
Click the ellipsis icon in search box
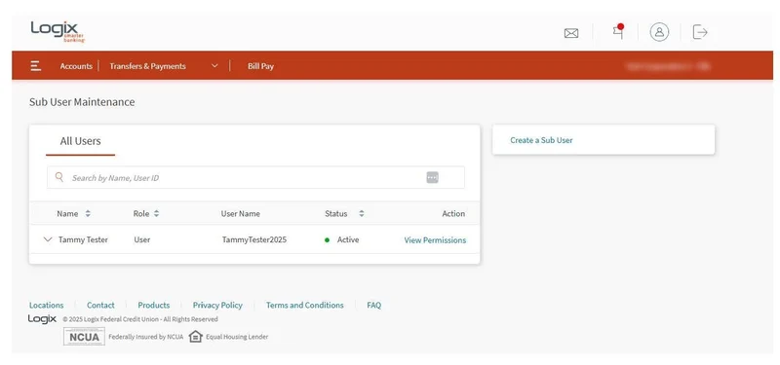pyautogui.click(x=432, y=177)
